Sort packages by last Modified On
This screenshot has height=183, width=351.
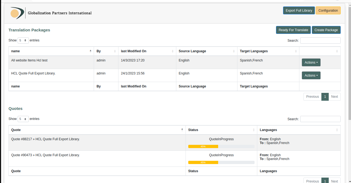point(147,51)
